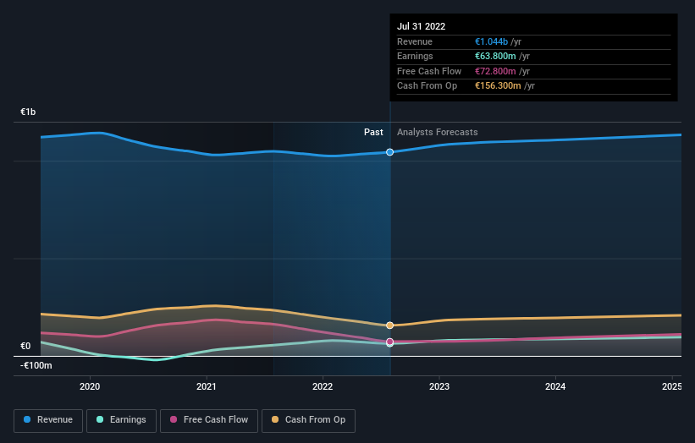Click the €1.044b revenue value in tooltip

coord(491,41)
